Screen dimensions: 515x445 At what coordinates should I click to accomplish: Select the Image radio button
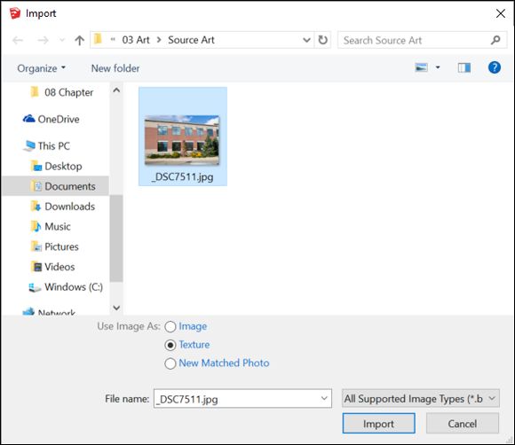pyautogui.click(x=170, y=326)
